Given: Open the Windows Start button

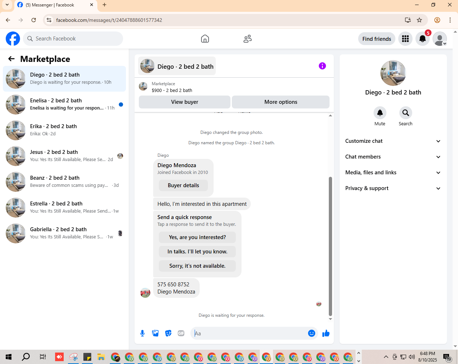Looking at the screenshot, I should 9,357.
